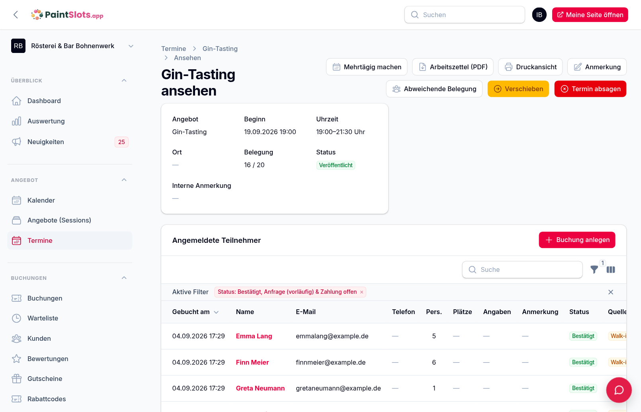Collapse the ANGEBOT section
The width and height of the screenshot is (641, 412).
[124, 180]
